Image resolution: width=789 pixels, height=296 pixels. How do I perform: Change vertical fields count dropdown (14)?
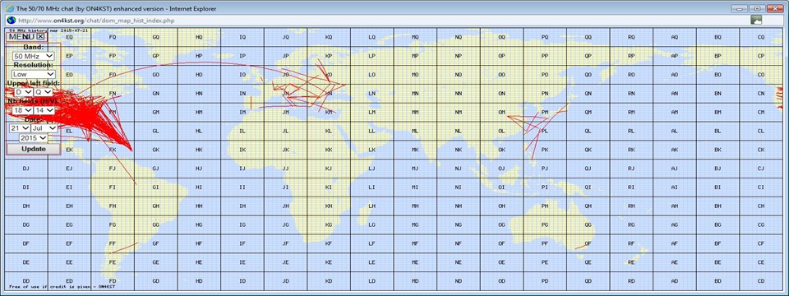(x=44, y=110)
